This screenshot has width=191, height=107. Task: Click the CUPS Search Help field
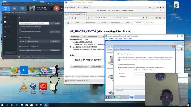coord(154,23)
